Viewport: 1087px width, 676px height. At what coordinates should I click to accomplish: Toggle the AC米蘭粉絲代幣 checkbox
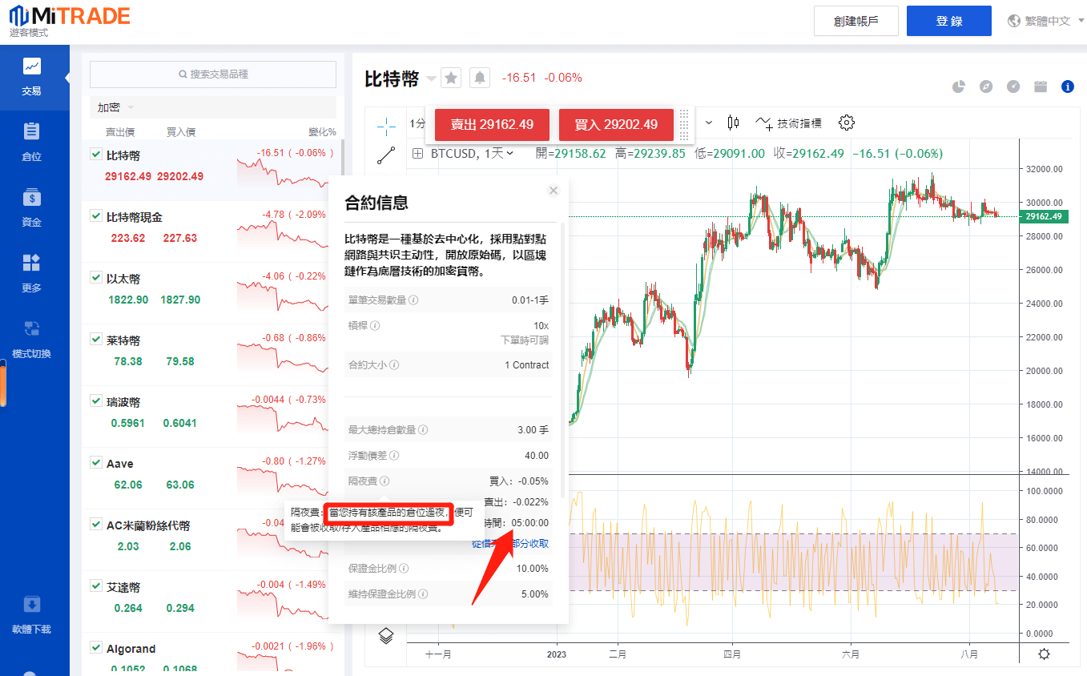(x=96, y=525)
